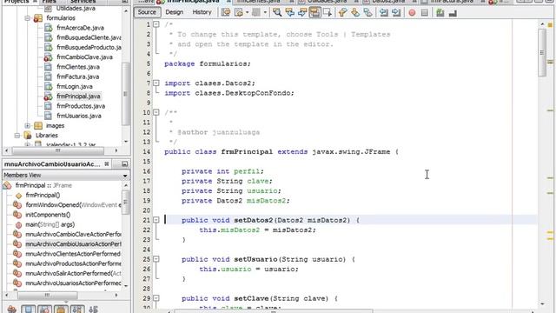Collapse Javadoc fold at line 10
The width and height of the screenshot is (556, 313).
tap(156, 112)
